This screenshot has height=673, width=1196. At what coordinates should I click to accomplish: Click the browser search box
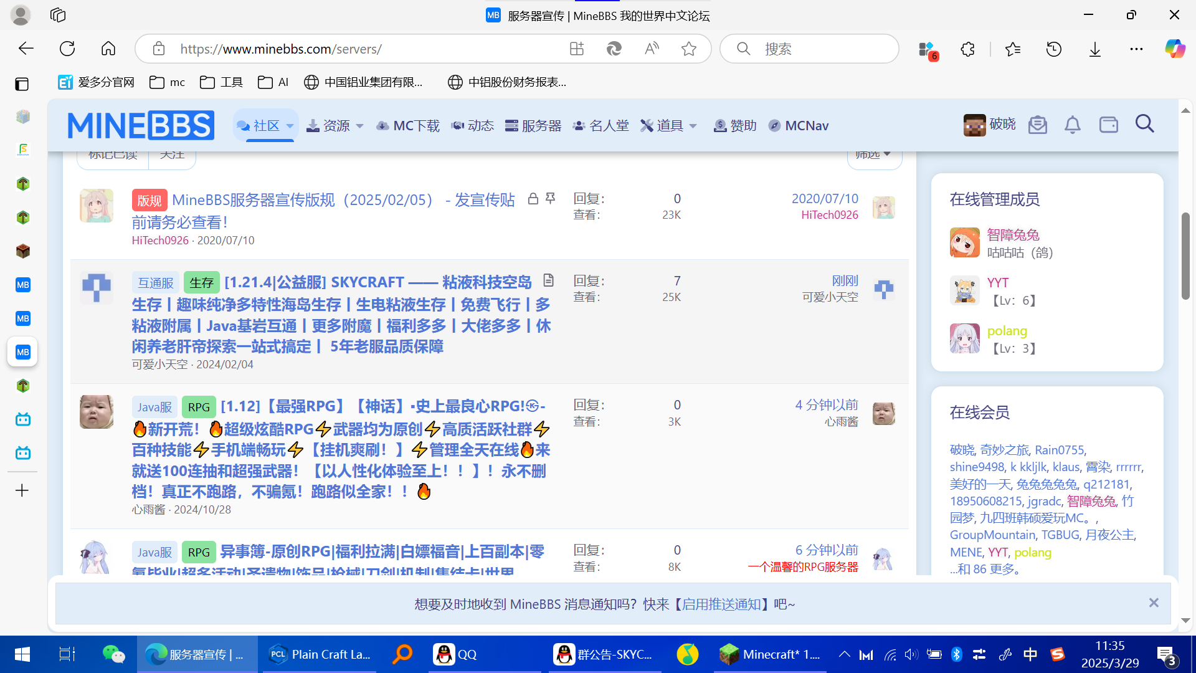point(810,49)
